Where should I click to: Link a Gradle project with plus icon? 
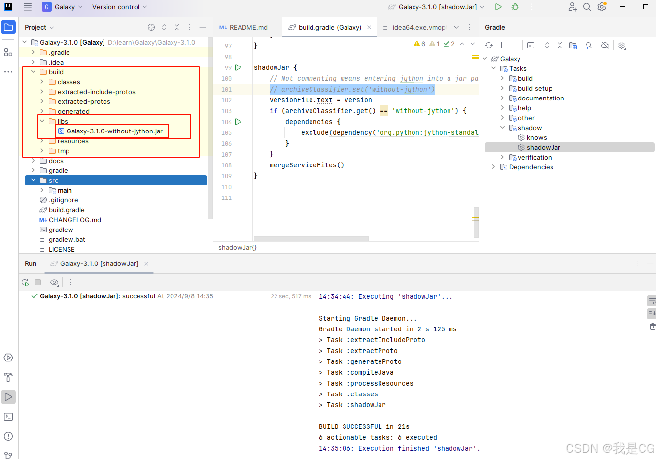tap(502, 45)
